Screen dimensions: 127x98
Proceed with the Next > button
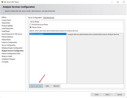point(108,95)
